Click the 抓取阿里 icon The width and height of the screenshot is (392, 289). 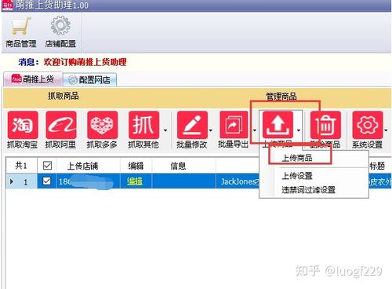(61, 125)
